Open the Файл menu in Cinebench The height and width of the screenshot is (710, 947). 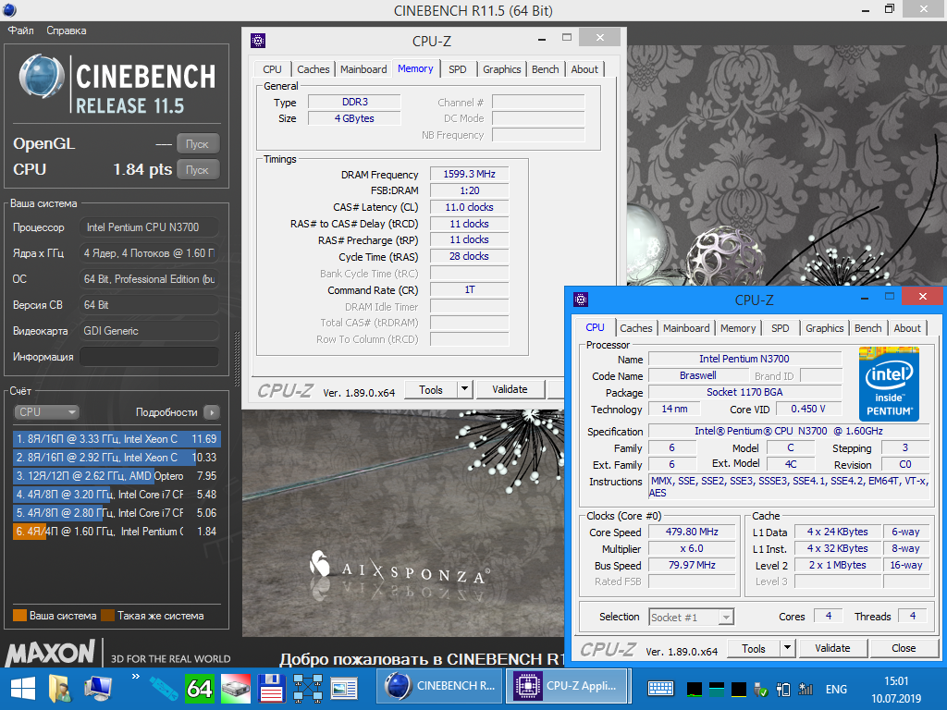[x=20, y=31]
